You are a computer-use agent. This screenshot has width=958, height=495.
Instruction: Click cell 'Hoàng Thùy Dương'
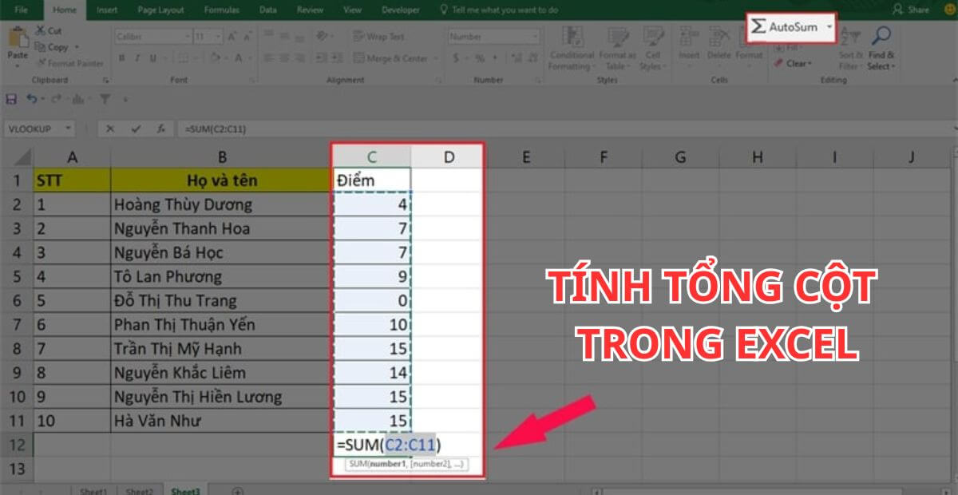coord(222,204)
